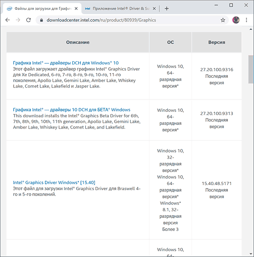Click the scrollbar down arrow
The image size is (254, 257).
(x=251, y=254)
